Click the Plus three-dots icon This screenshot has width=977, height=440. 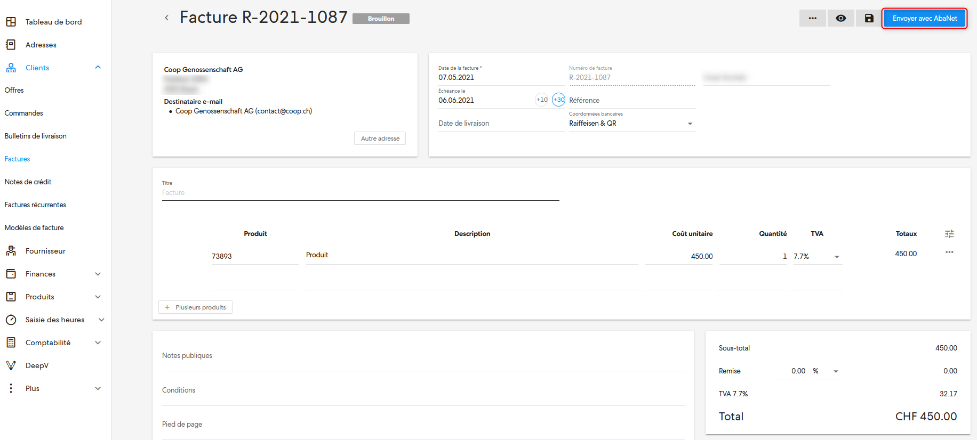click(x=11, y=388)
